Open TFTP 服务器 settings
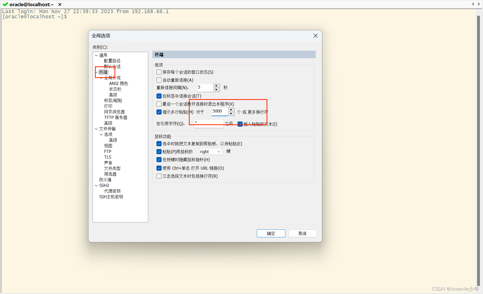 click(x=116, y=117)
